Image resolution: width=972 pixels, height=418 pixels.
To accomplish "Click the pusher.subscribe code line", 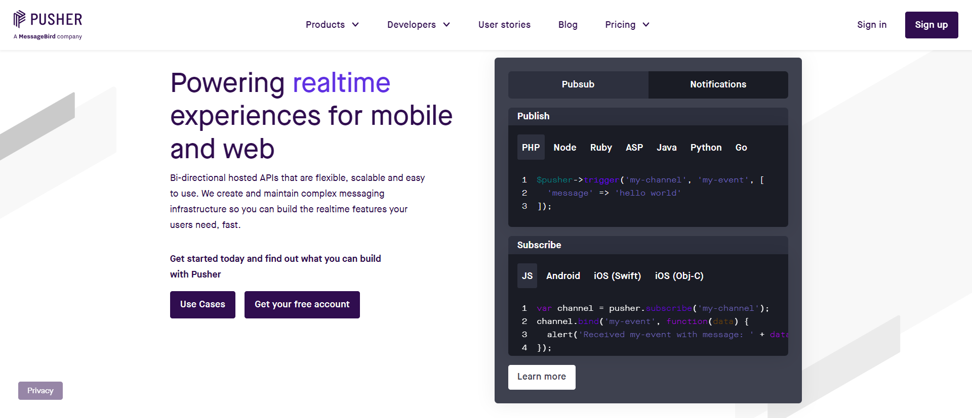I will pos(653,308).
